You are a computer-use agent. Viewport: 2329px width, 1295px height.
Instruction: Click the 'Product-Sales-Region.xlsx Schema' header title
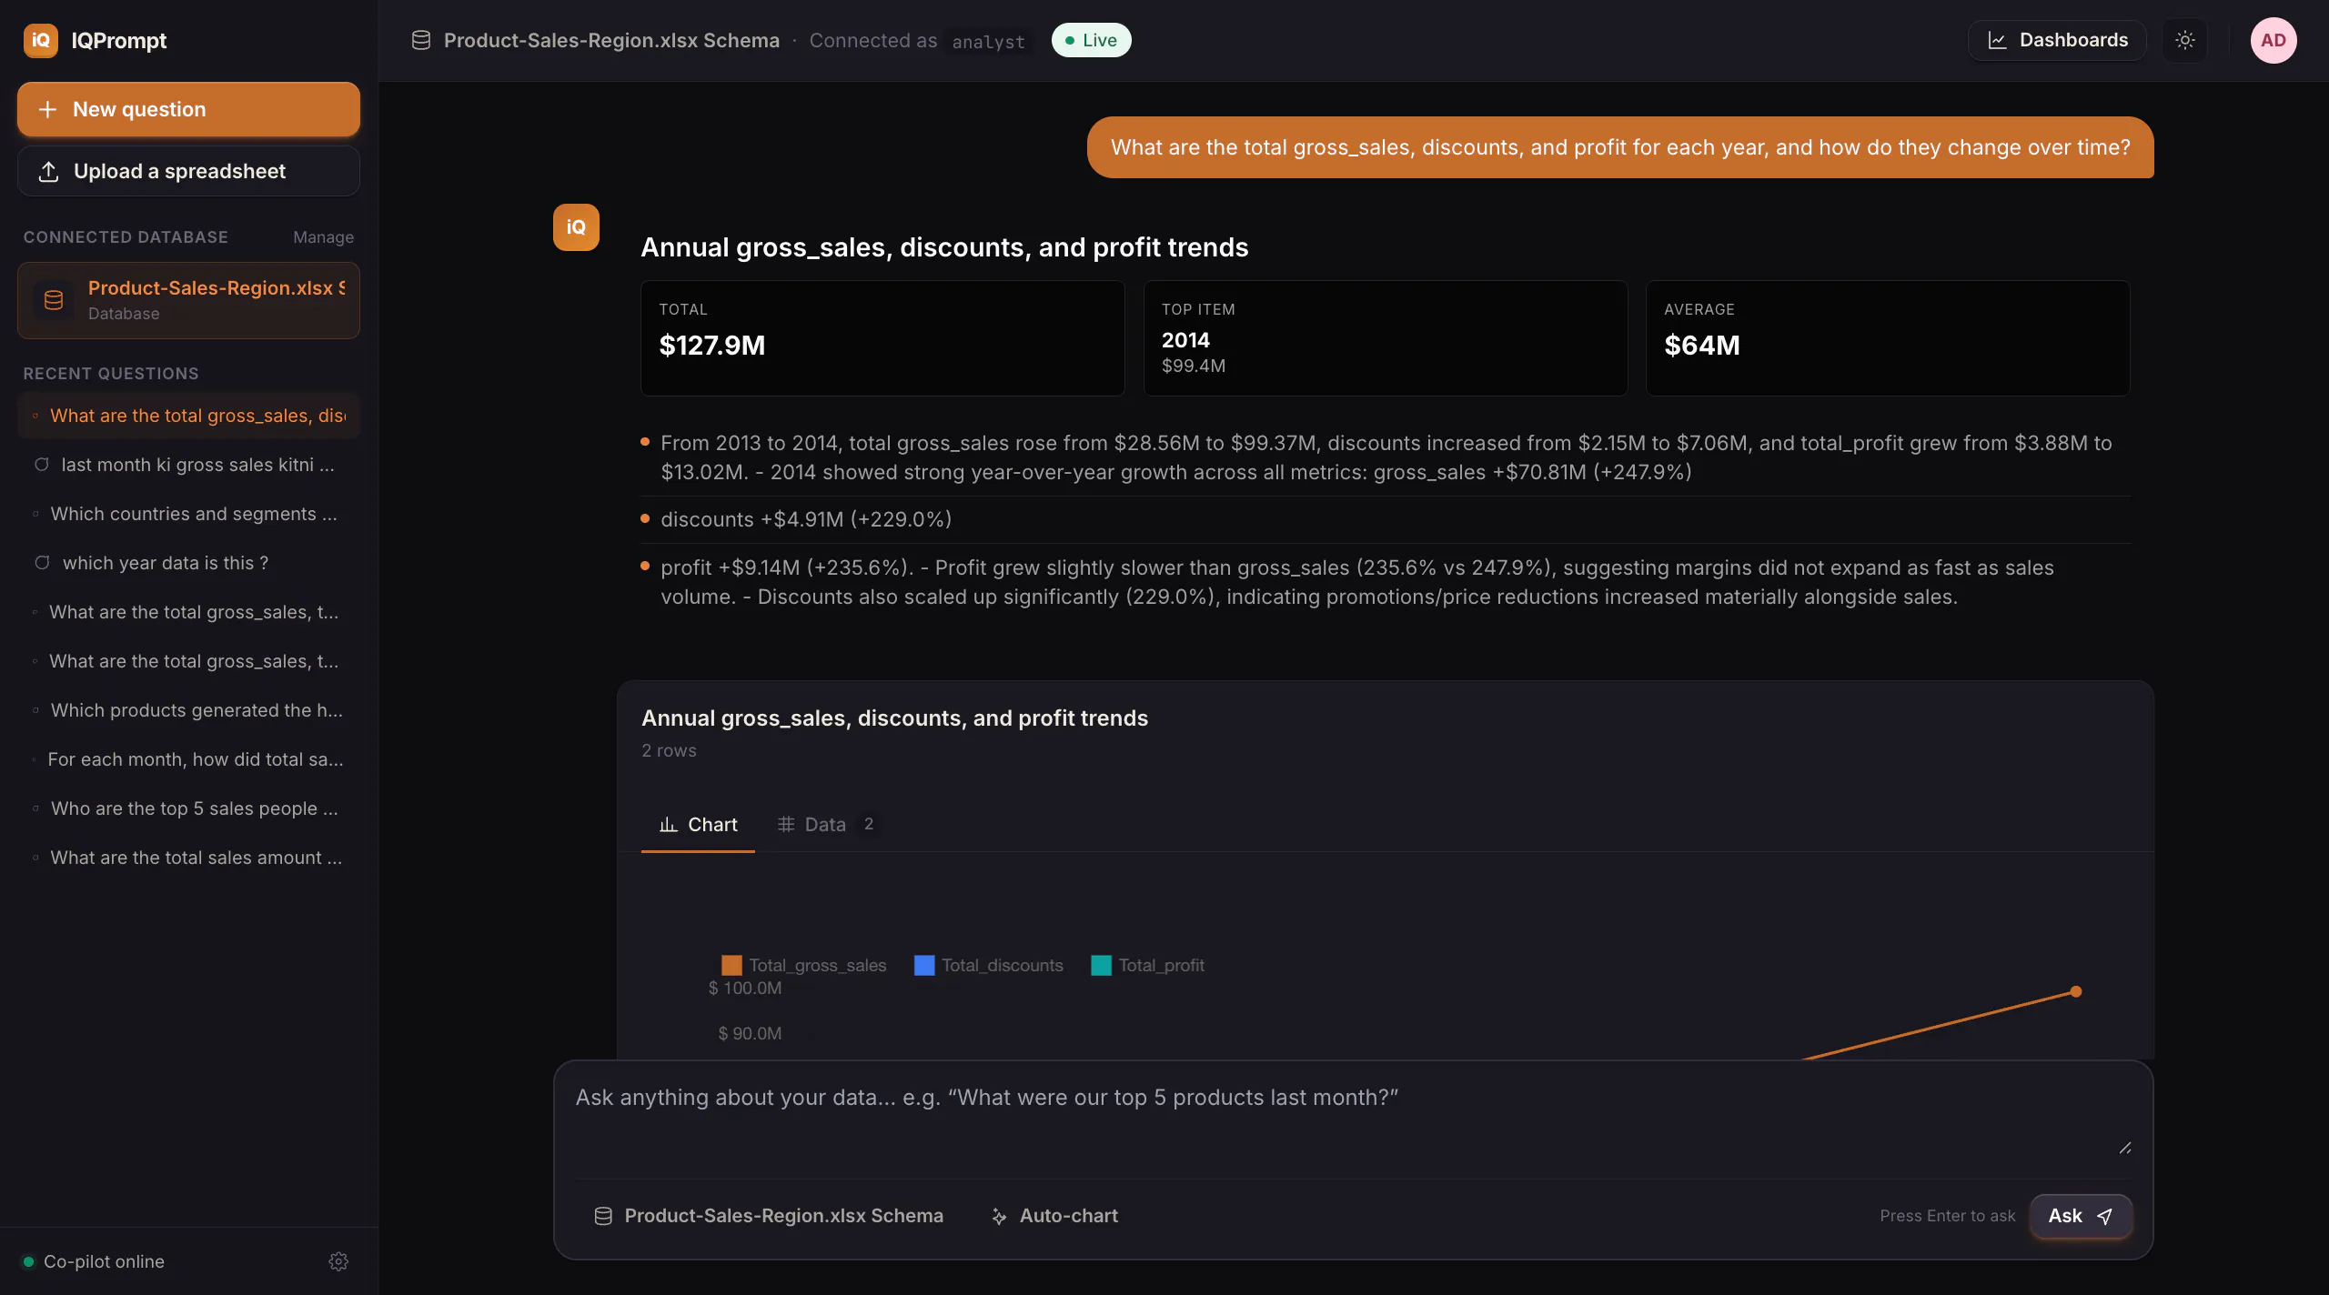click(x=611, y=40)
